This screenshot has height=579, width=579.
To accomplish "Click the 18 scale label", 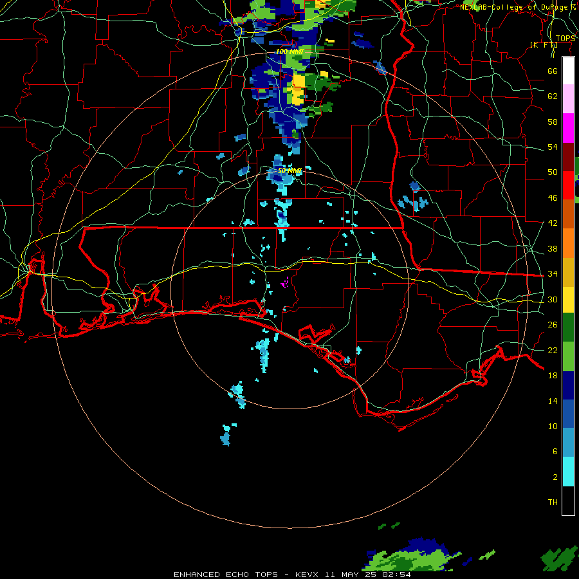I will [x=553, y=376].
